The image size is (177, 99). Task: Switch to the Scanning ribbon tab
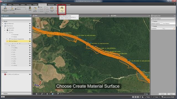pos(29,5)
